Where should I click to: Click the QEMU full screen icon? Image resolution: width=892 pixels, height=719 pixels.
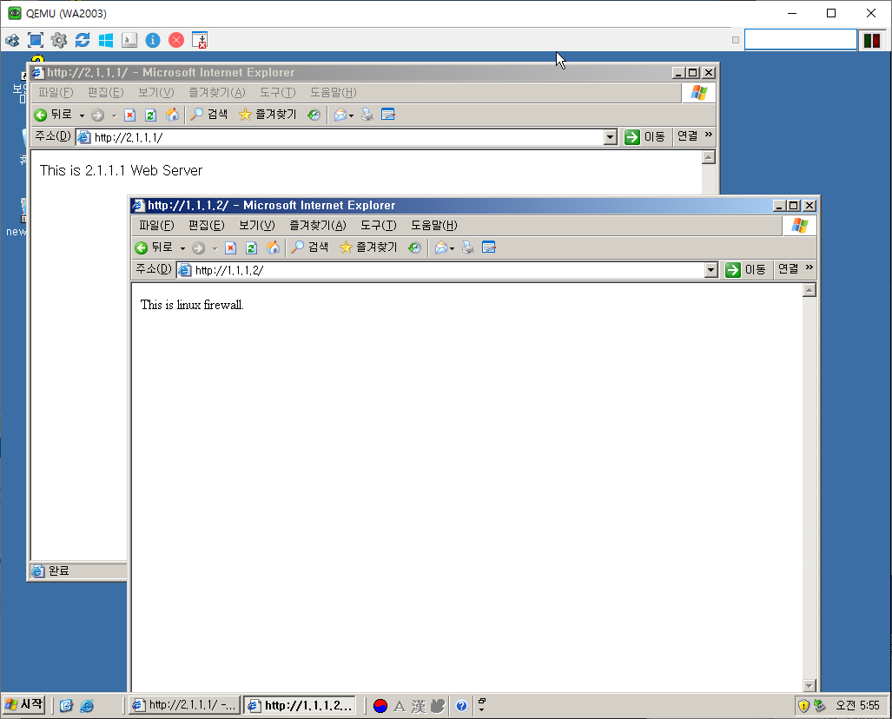pyautogui.click(x=36, y=40)
